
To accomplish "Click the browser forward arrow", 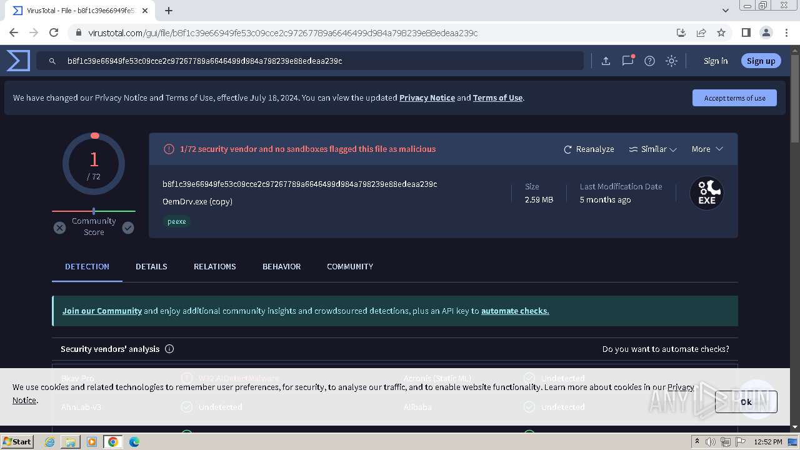I will [34, 32].
